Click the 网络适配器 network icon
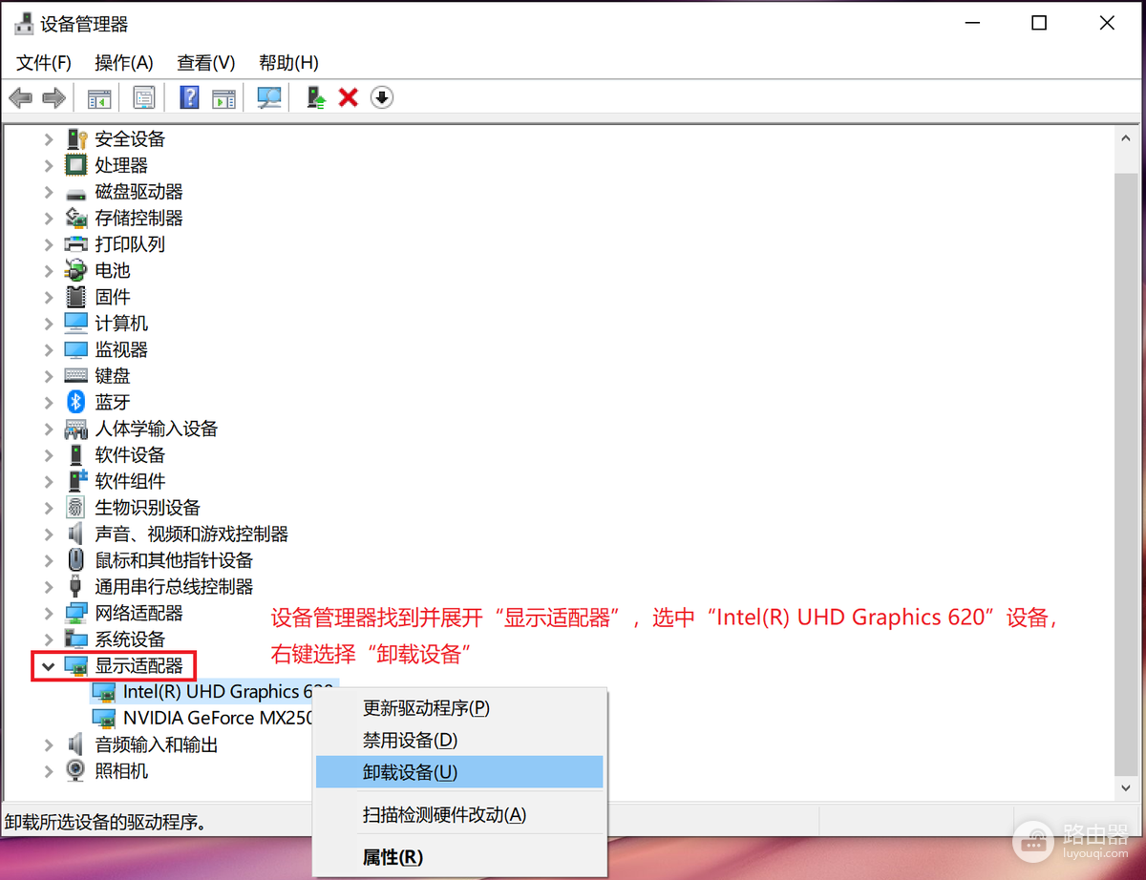This screenshot has width=1146, height=880. pos(76,613)
